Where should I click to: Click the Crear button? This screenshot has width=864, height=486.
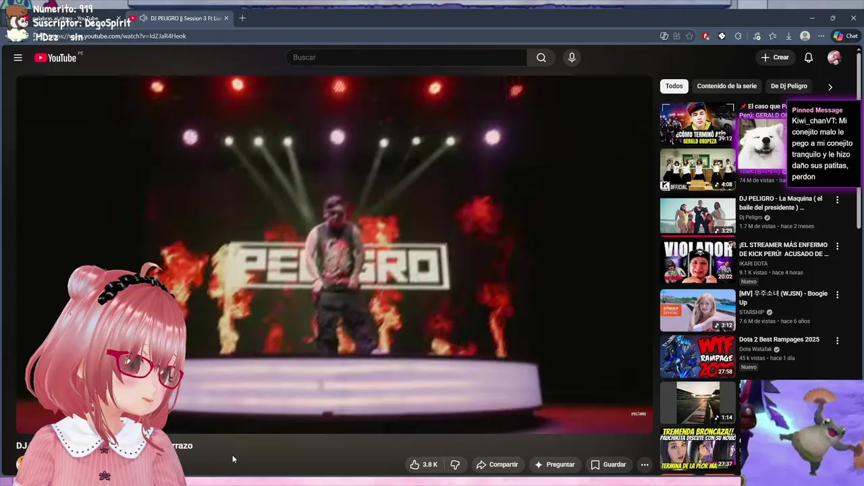coord(774,57)
